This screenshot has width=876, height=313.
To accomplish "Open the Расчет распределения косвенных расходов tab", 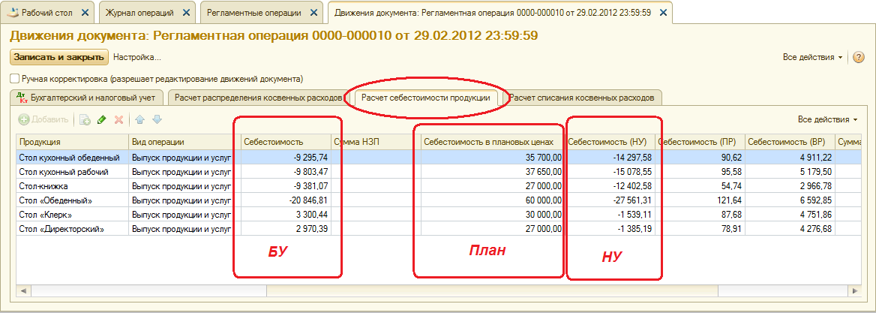I will 258,98.
